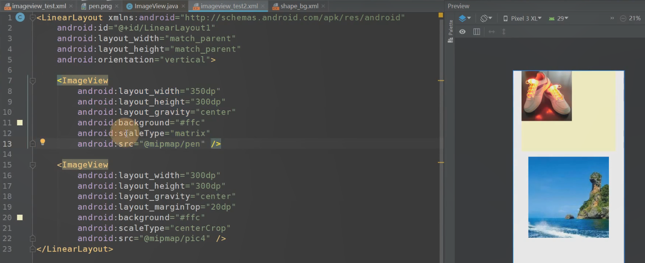Click the expand horizontally arrow icon
645x263 pixels.
492,32
